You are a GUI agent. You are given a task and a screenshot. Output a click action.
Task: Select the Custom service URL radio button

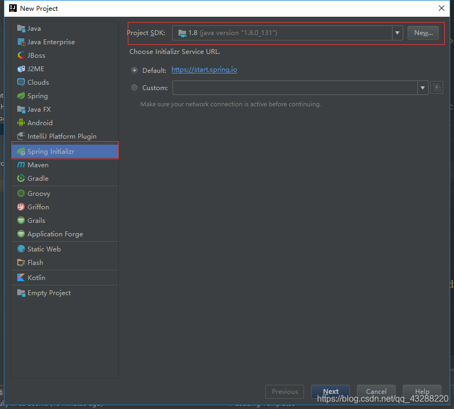(x=134, y=87)
